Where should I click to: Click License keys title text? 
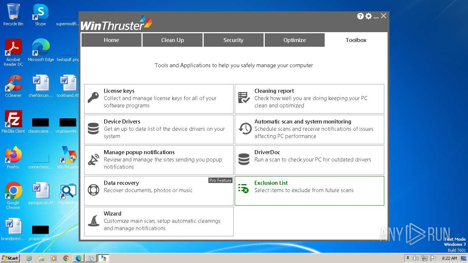[x=119, y=91]
